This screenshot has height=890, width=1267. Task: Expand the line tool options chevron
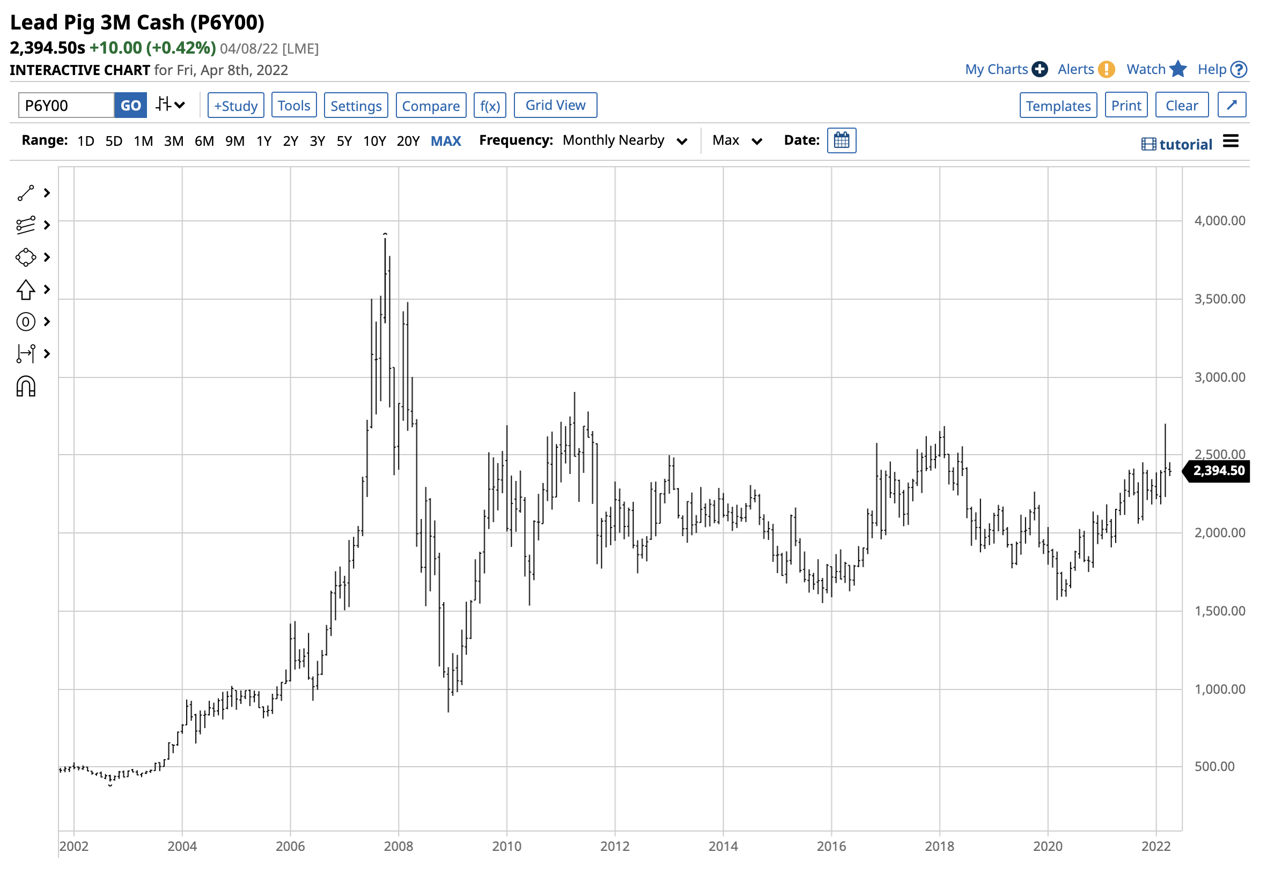click(x=47, y=194)
